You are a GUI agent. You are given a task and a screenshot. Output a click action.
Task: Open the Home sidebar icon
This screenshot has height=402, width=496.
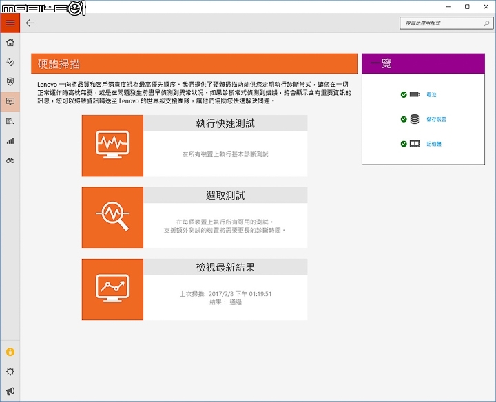pos(10,43)
